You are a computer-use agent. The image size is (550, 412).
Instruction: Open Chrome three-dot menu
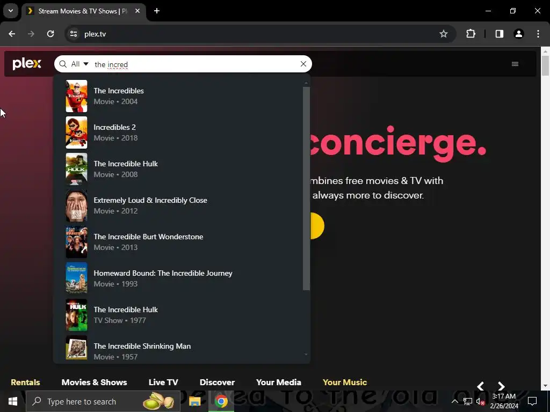[538, 34]
